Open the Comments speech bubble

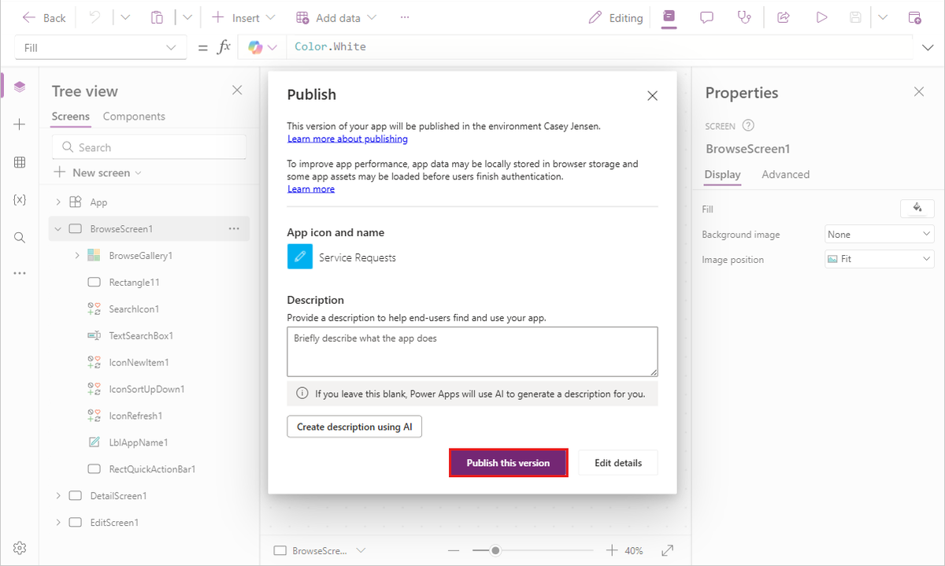pos(706,17)
